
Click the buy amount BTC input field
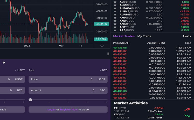(12, 90)
